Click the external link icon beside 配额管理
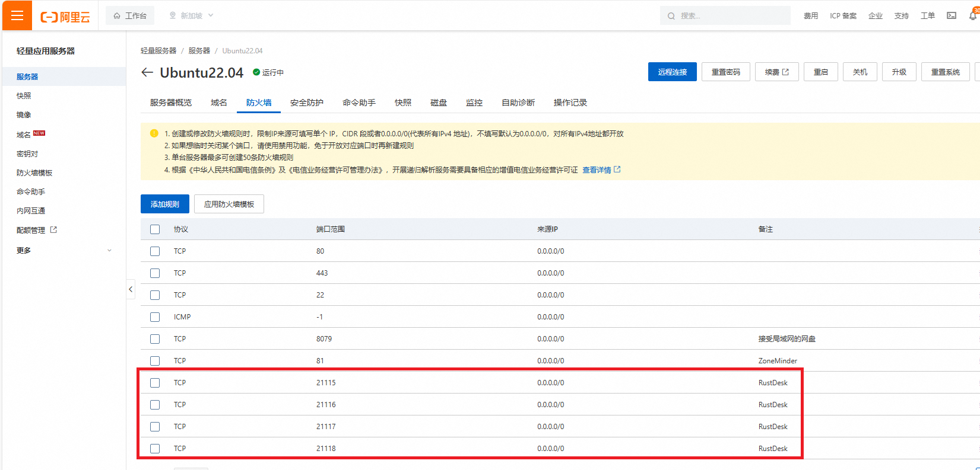Viewport: 980px width, 470px height. pyautogui.click(x=53, y=230)
